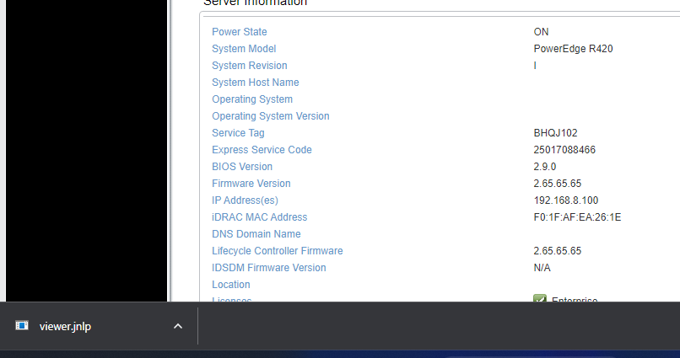Open the viewer.jnlp download
Screen dimensions: 680x358
(65, 326)
